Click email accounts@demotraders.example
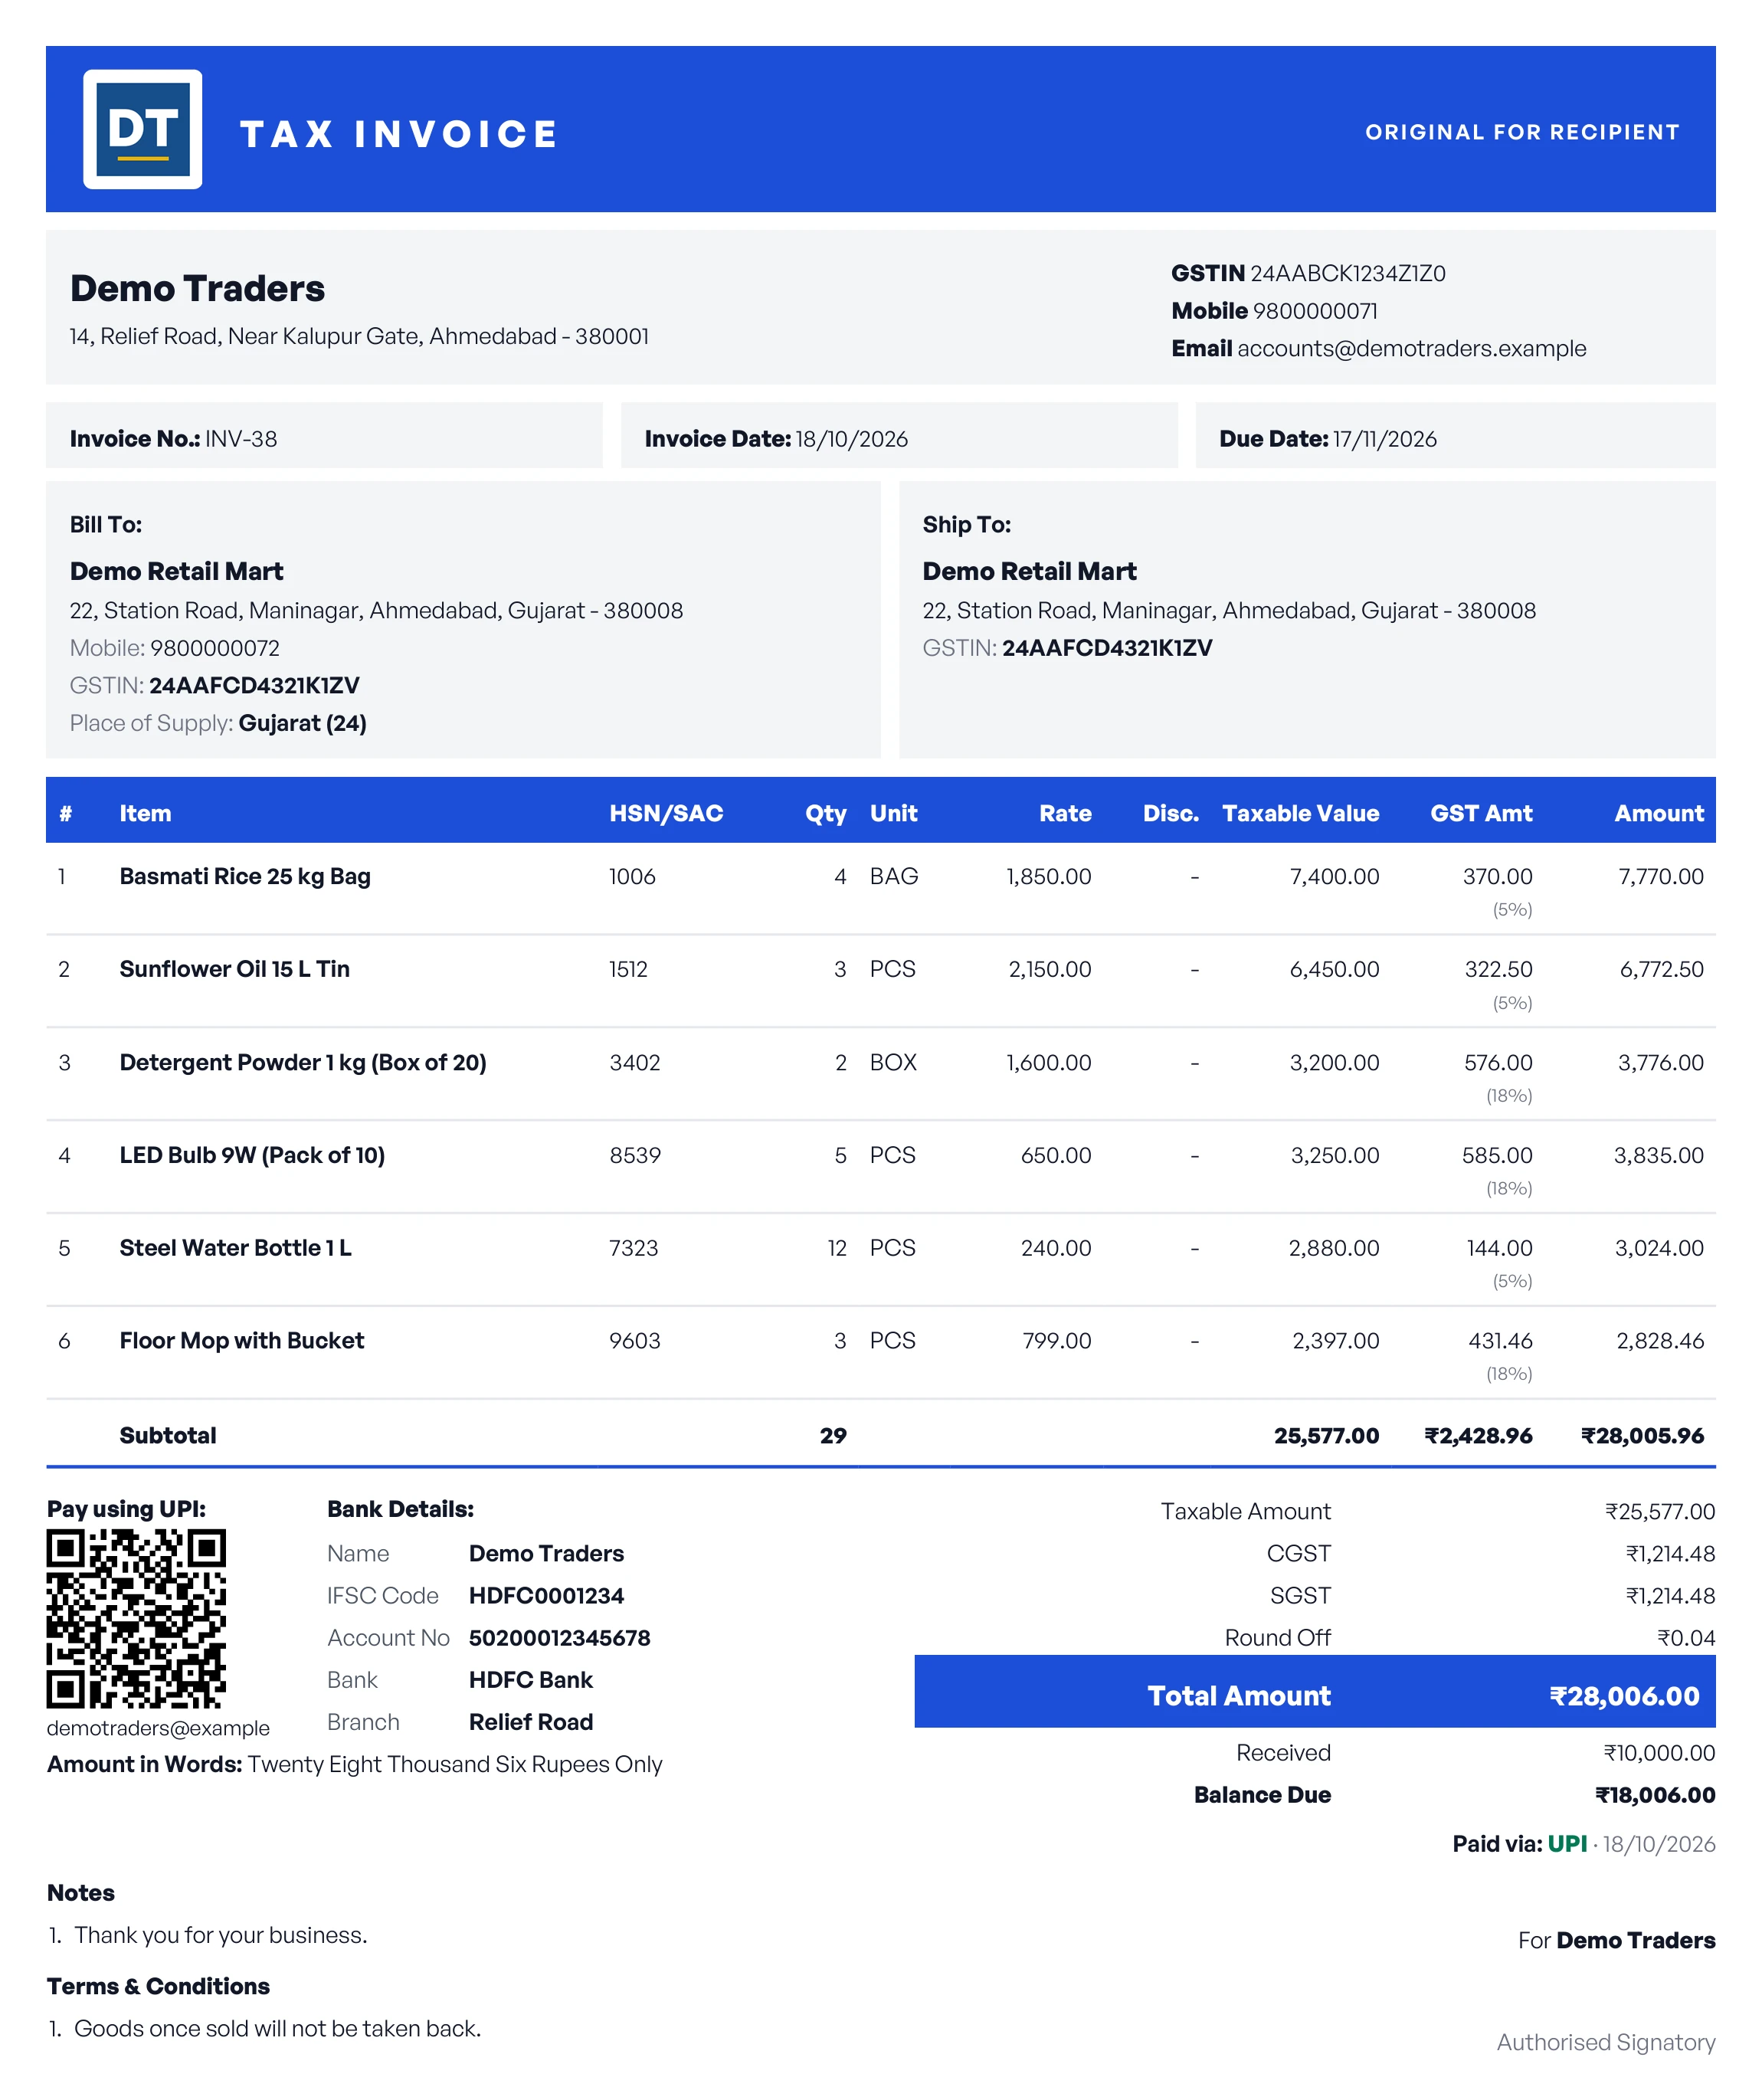The image size is (1762, 2100). pos(1411,348)
